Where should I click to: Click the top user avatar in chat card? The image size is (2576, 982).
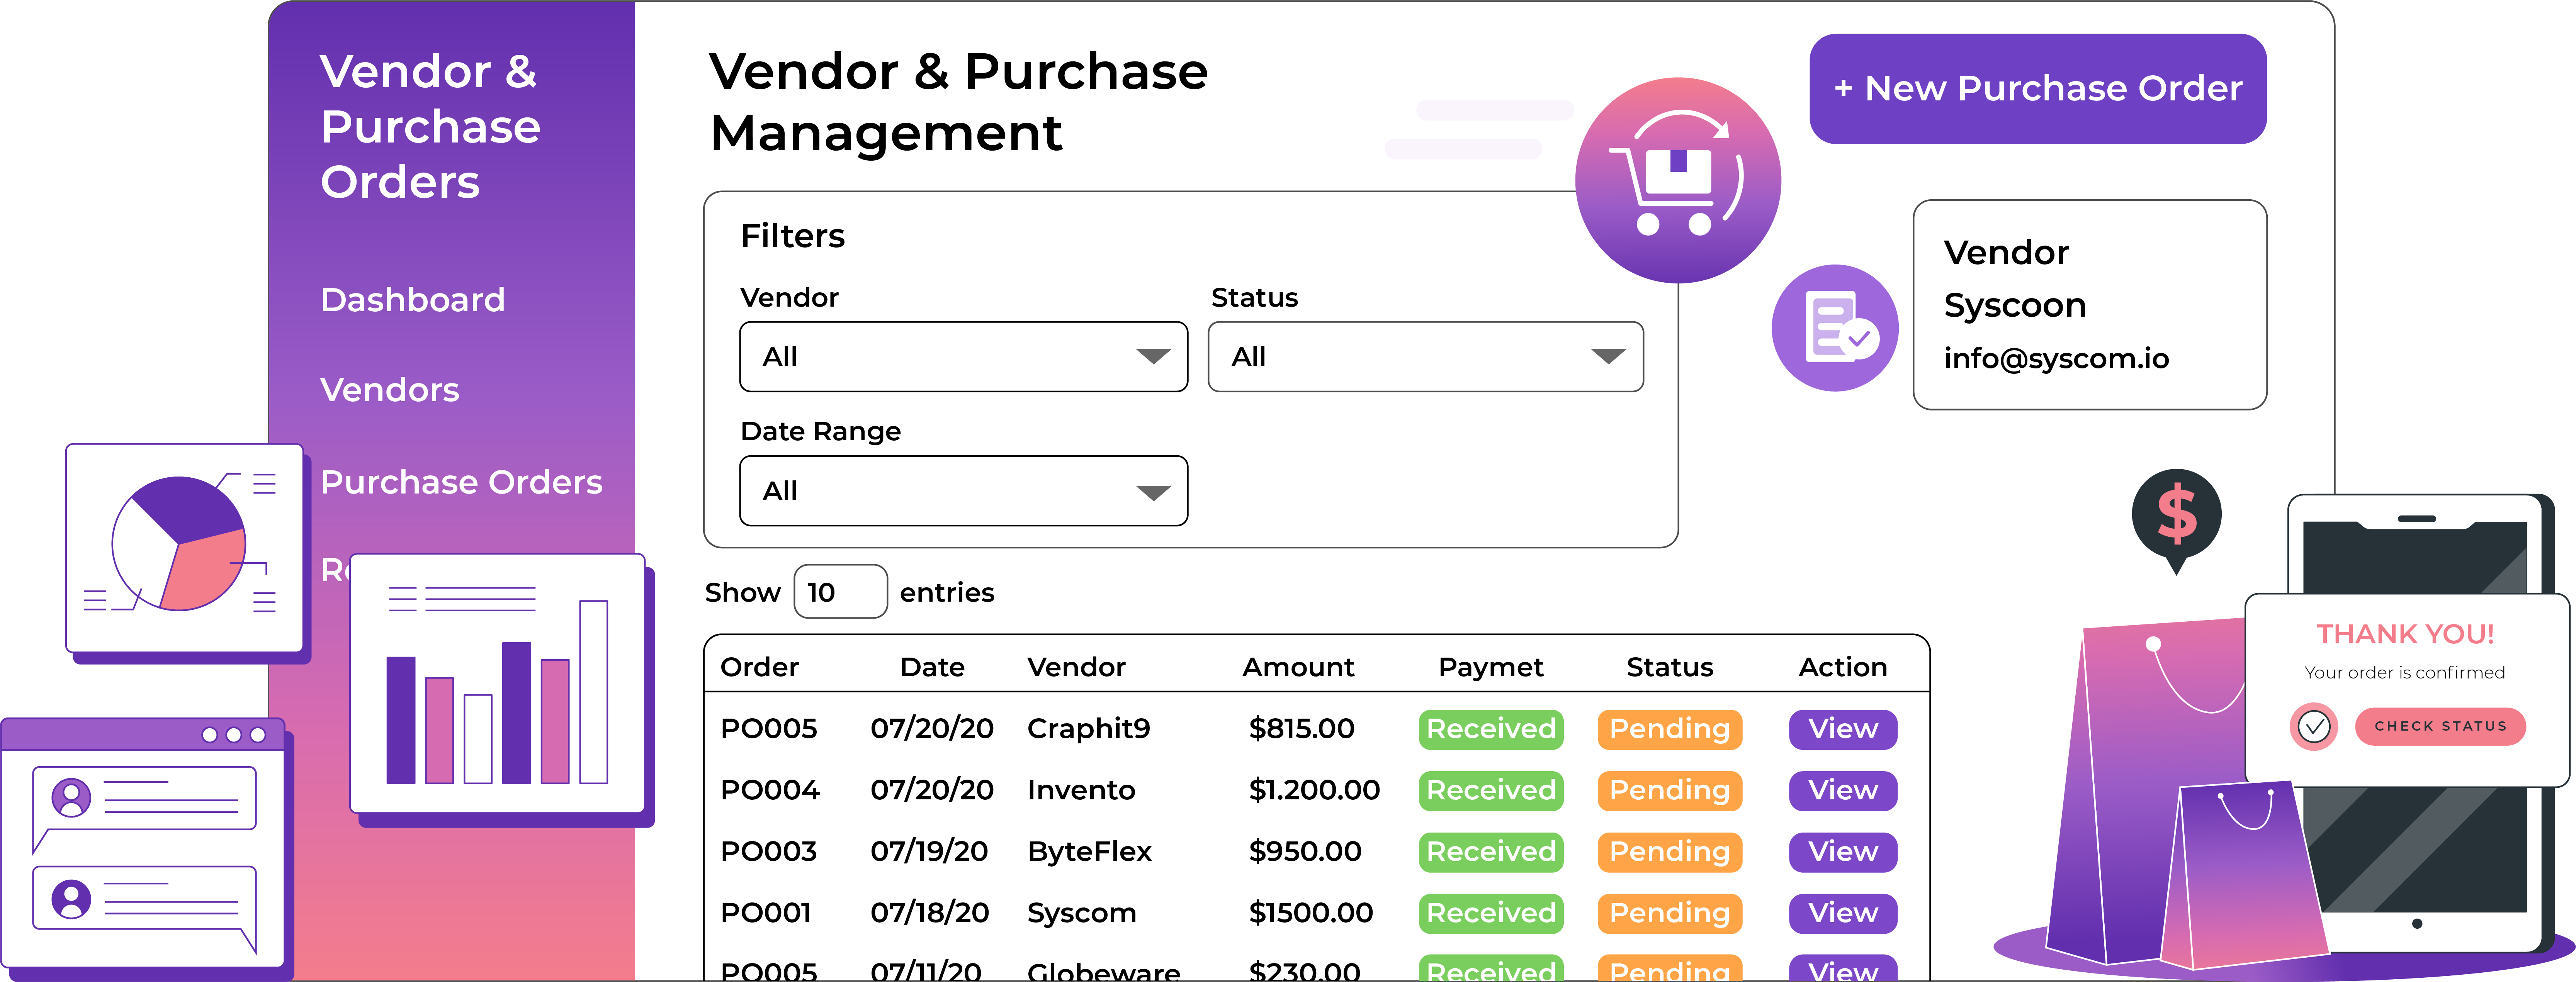pyautogui.click(x=71, y=798)
